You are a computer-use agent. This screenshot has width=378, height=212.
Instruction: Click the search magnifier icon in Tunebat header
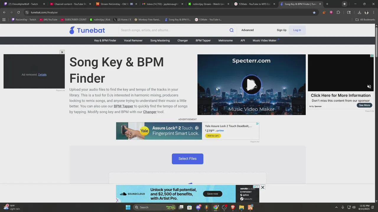(232, 30)
